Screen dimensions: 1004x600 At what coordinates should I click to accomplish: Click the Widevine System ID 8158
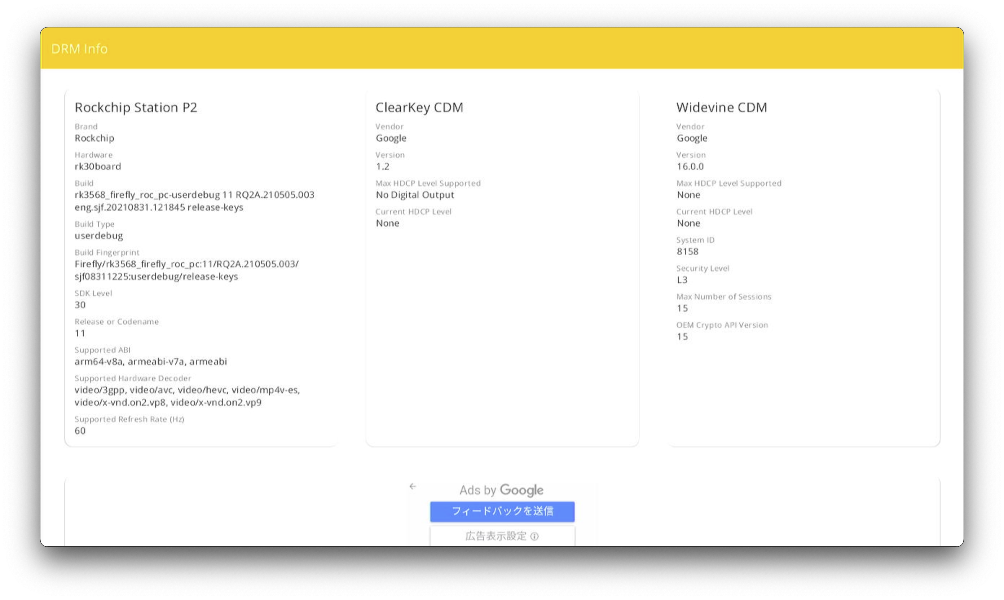pyautogui.click(x=687, y=251)
